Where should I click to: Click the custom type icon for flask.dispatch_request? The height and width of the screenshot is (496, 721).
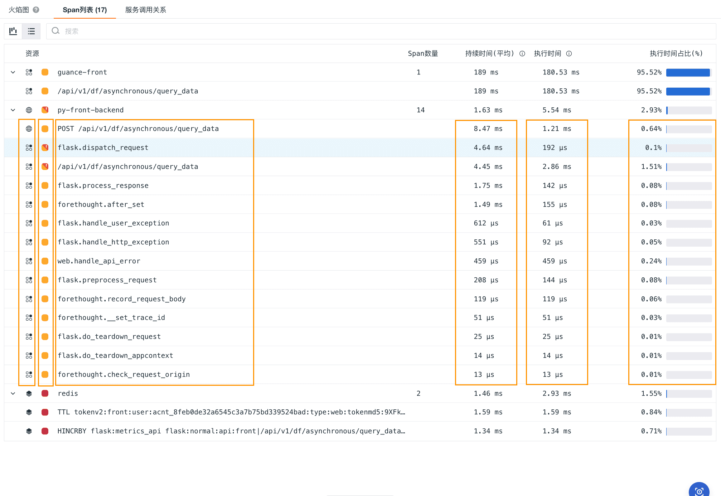(29, 147)
